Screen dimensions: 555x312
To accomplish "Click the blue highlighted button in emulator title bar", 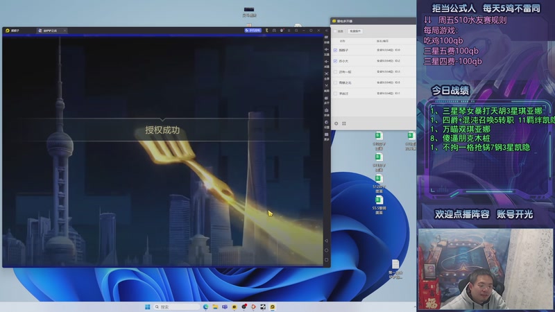I will pyautogui.click(x=253, y=31).
